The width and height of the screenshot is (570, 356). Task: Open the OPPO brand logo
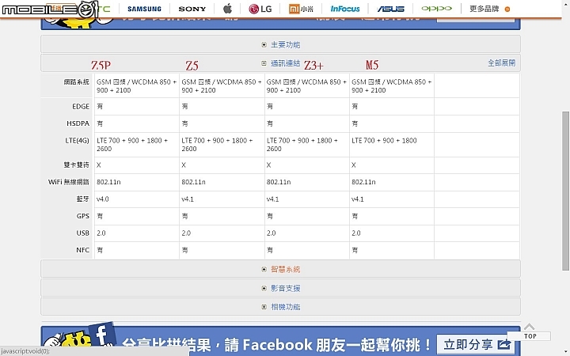tap(436, 9)
